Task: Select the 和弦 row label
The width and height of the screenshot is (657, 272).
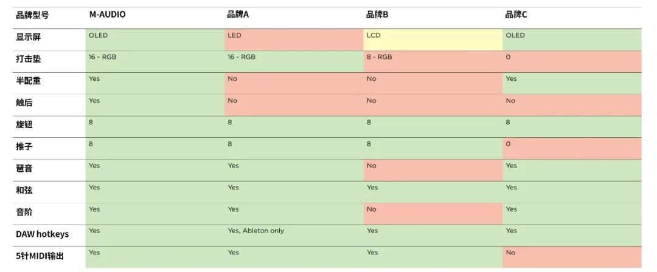Action: point(24,191)
